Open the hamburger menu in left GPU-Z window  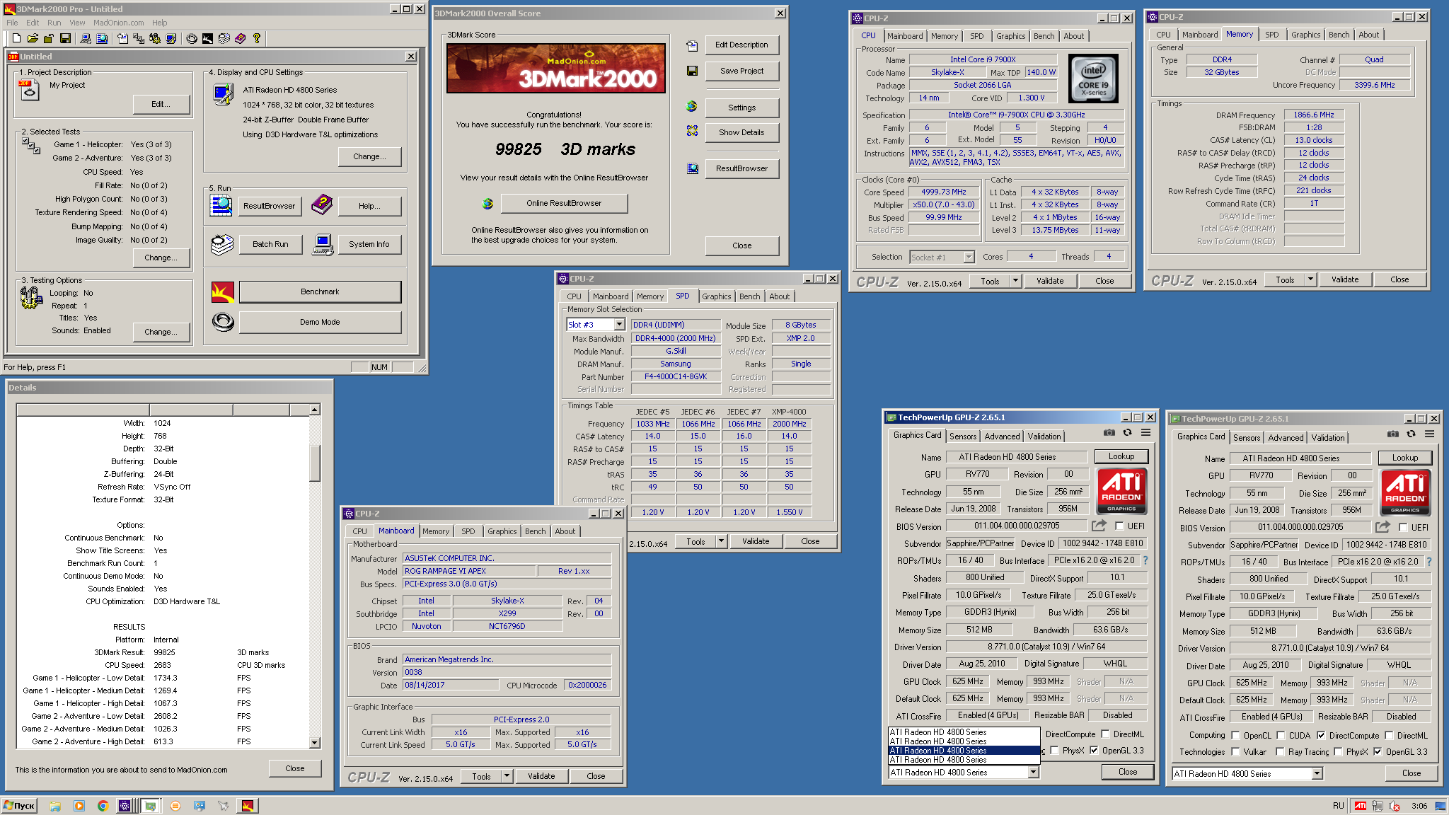1145,432
